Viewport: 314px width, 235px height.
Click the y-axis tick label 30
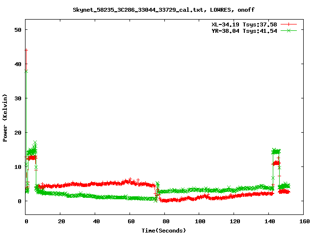coord(18,98)
